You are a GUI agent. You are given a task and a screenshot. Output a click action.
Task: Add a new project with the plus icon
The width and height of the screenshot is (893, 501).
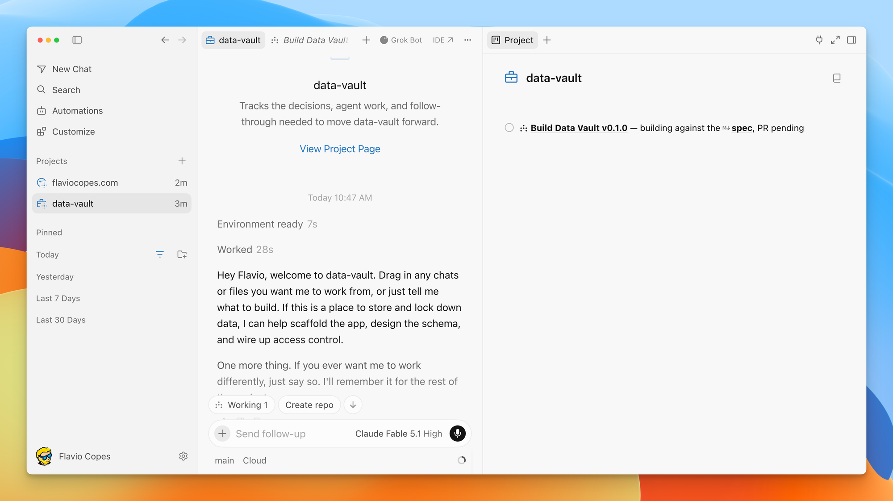pos(182,161)
